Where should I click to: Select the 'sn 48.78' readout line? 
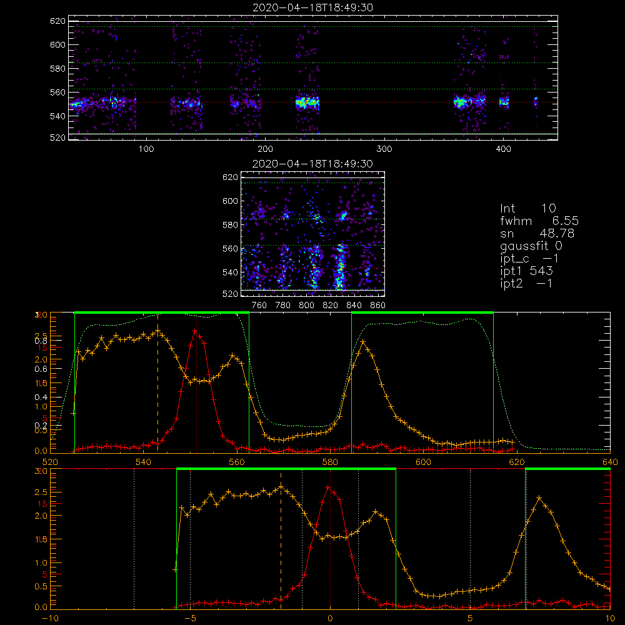(x=537, y=233)
